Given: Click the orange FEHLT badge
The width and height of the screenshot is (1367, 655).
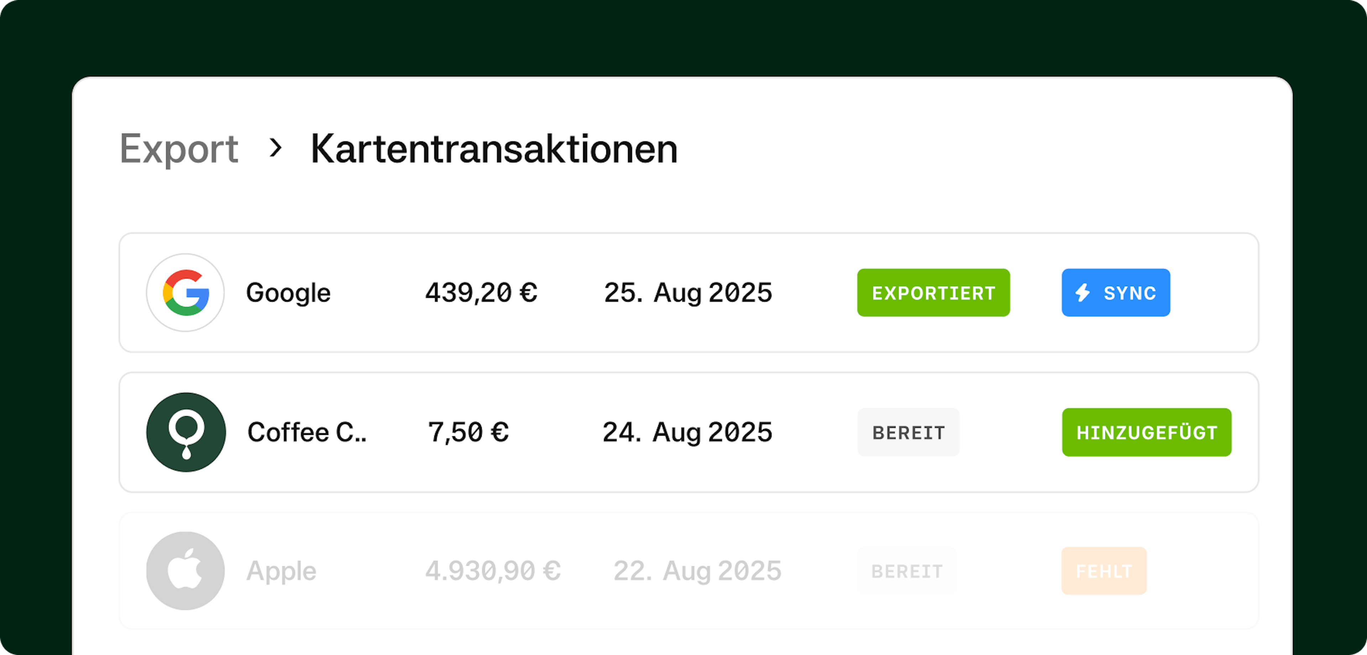Looking at the screenshot, I should click(1104, 571).
